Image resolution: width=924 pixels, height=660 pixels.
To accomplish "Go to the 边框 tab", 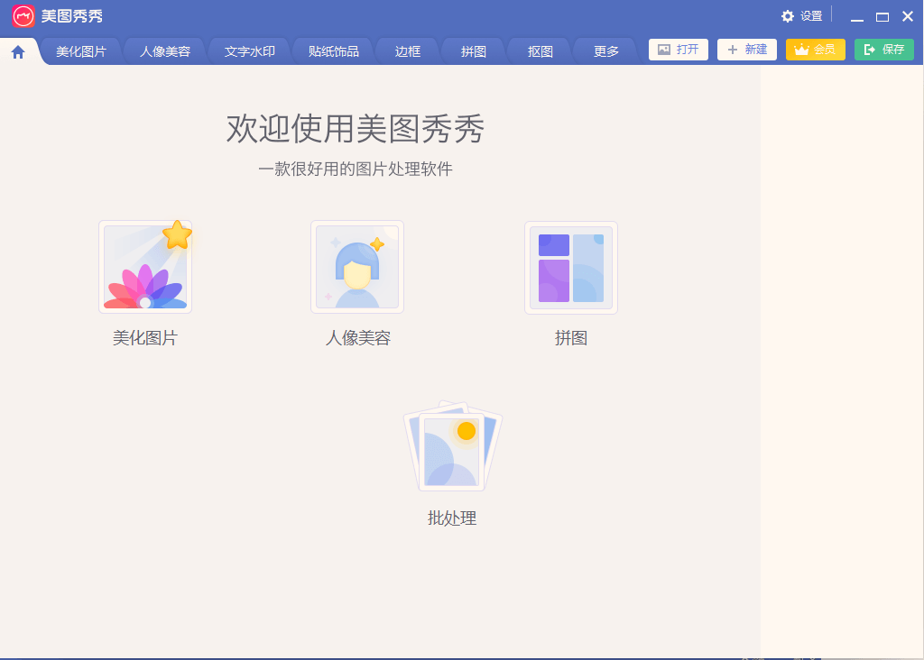I will (407, 51).
